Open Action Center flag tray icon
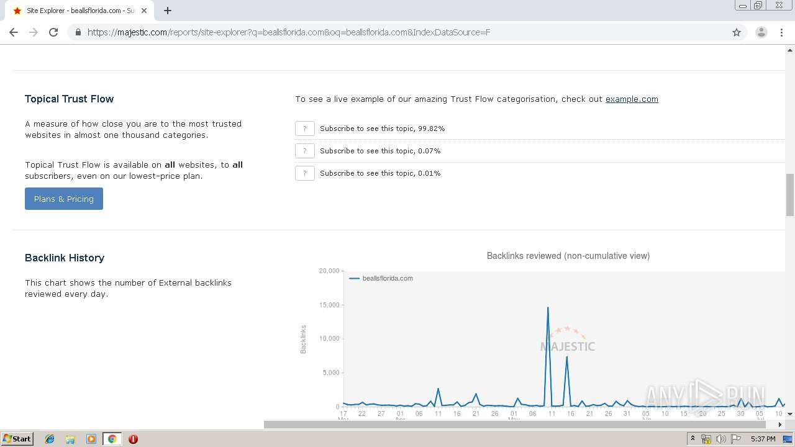795x447 pixels. pos(736,439)
